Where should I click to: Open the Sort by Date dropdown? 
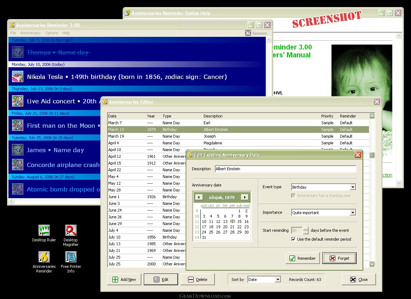click(278, 280)
